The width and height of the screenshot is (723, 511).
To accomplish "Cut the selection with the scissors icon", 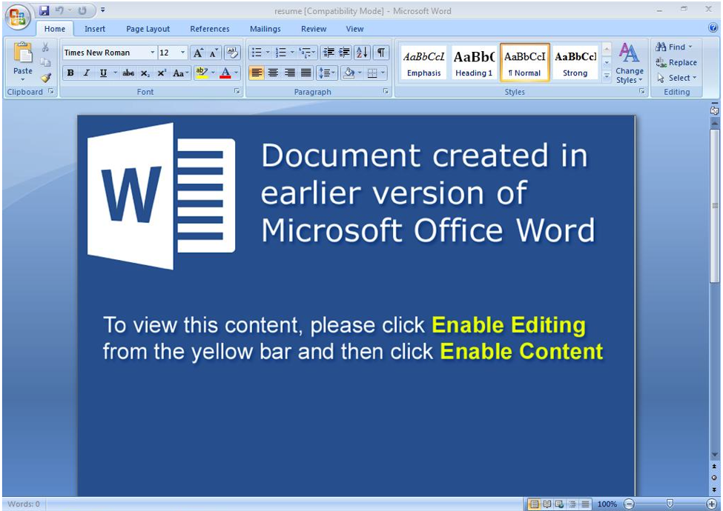I will coord(45,47).
